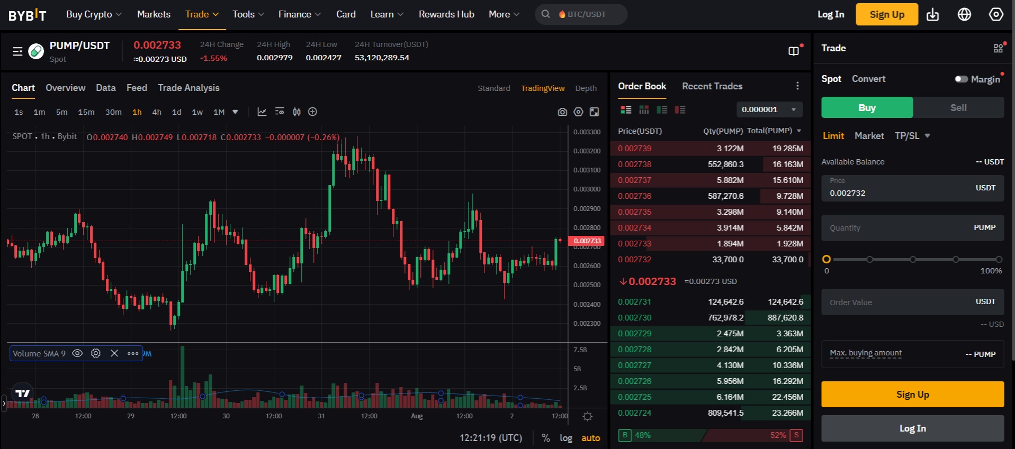Click the candlestick style icon
1015x449 pixels.
297,112
